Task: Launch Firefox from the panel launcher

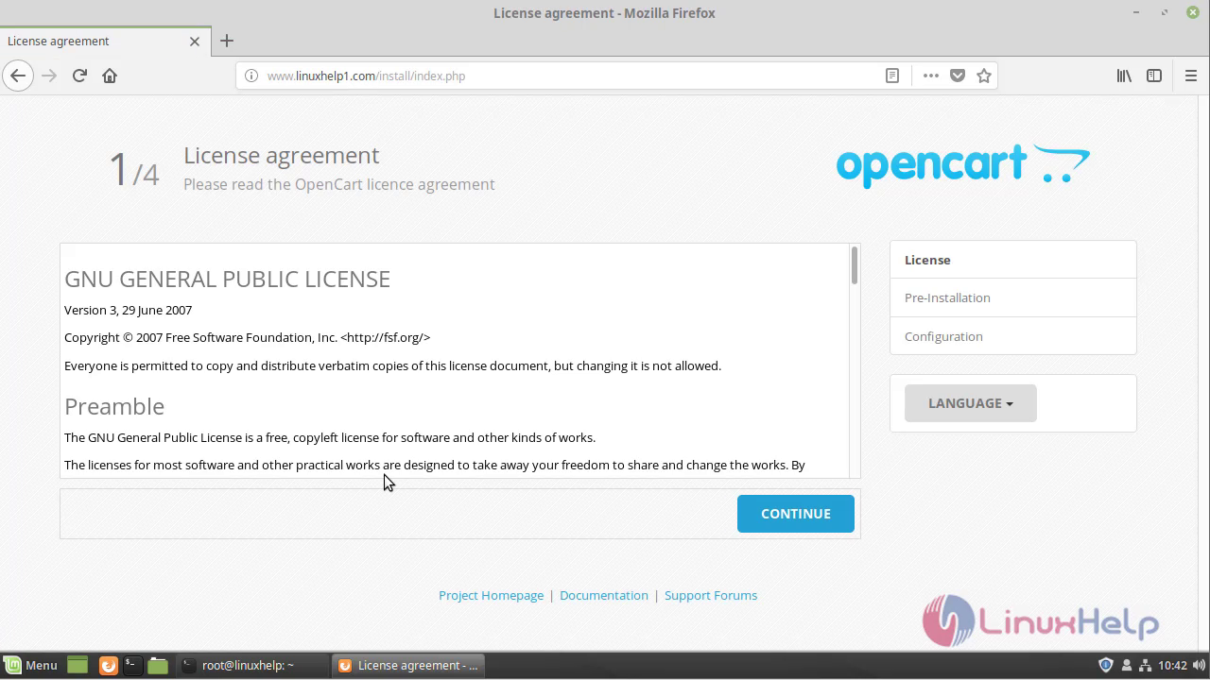Action: pyautogui.click(x=109, y=665)
